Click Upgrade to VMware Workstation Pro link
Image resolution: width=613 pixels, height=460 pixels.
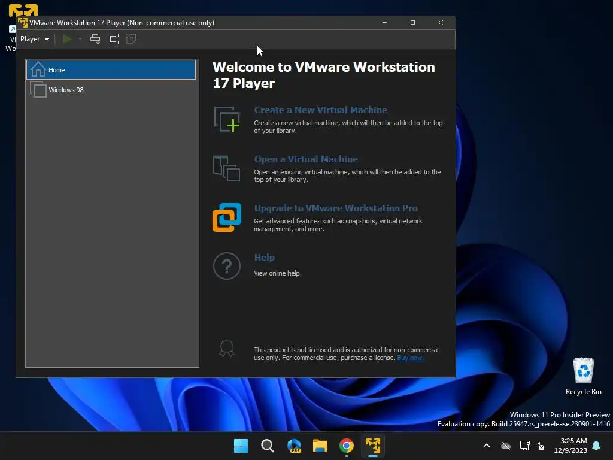336,208
